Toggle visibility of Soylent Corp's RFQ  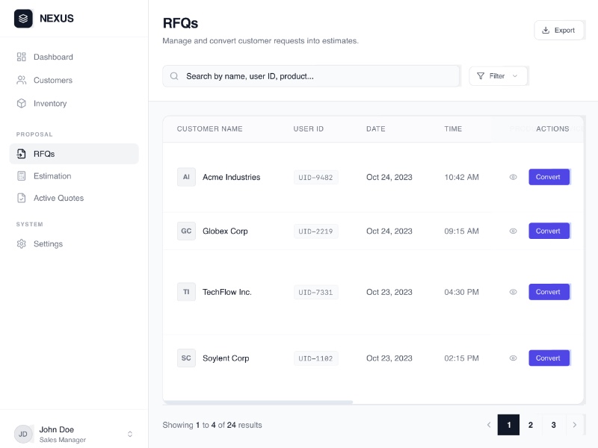pyautogui.click(x=513, y=358)
